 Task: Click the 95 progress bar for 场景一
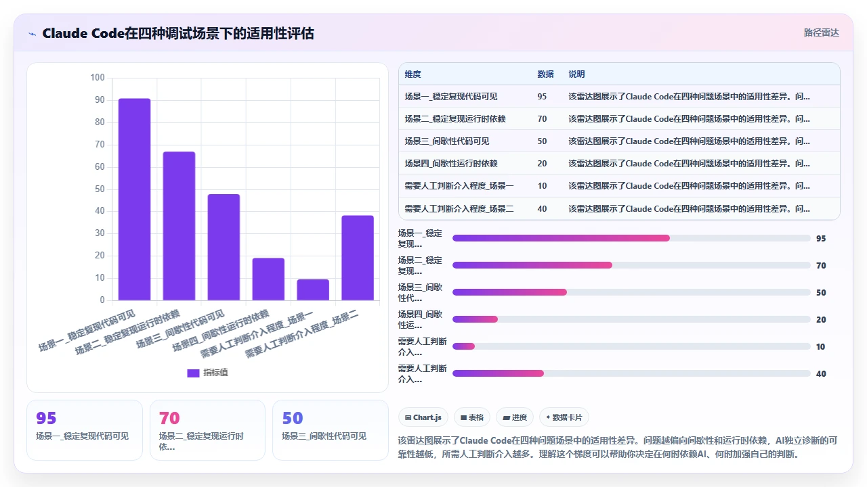click(631, 238)
